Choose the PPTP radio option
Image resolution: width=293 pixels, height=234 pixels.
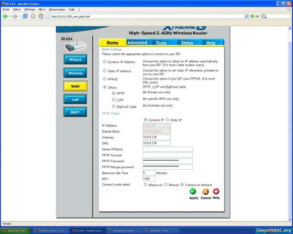[113, 93]
